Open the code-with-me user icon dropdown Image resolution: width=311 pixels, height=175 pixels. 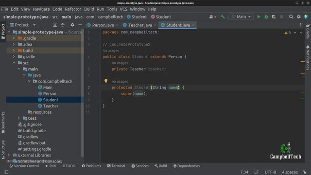[x=213, y=17]
